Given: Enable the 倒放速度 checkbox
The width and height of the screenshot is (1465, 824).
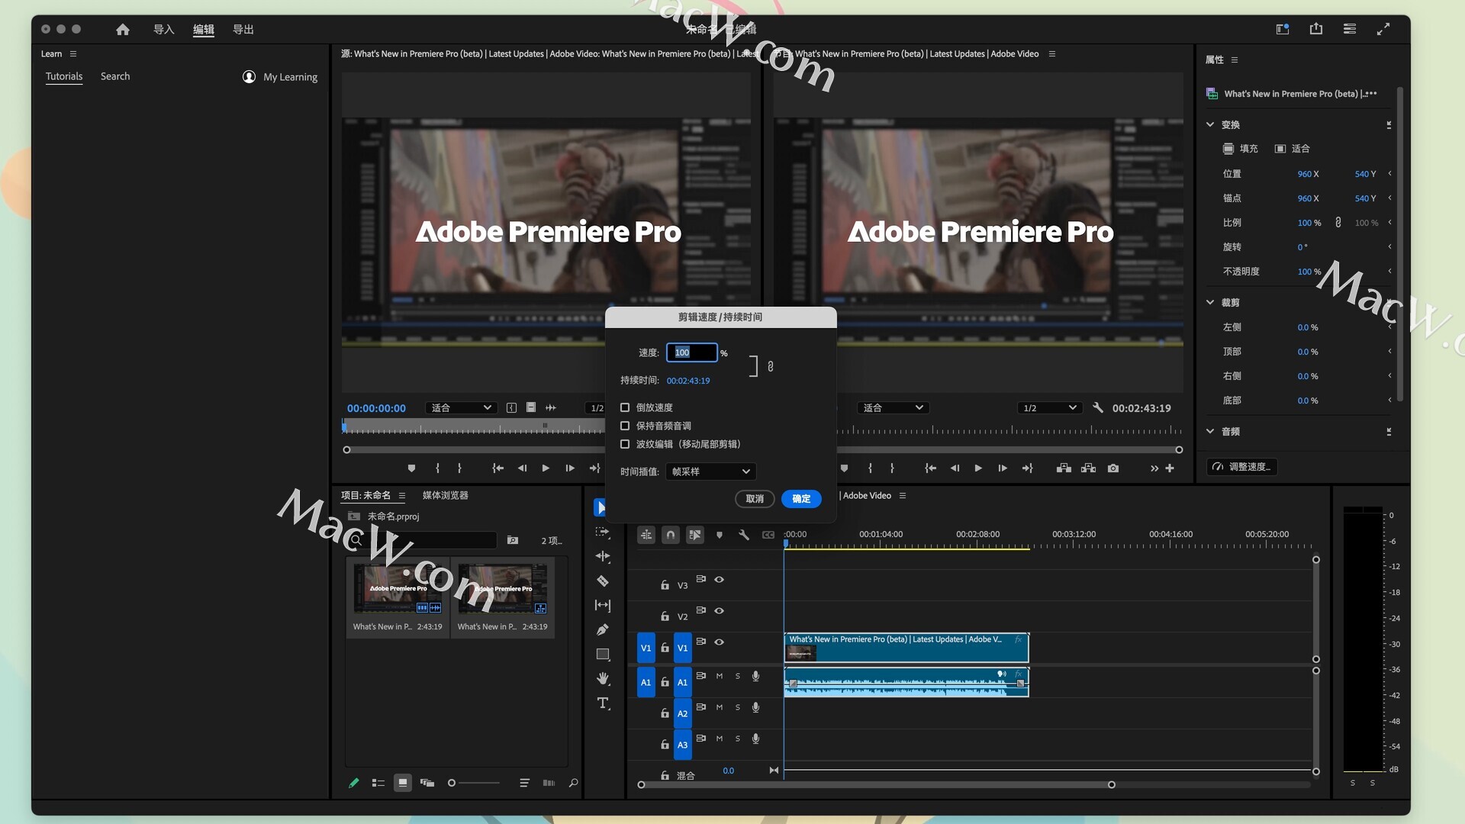Looking at the screenshot, I should 625,407.
